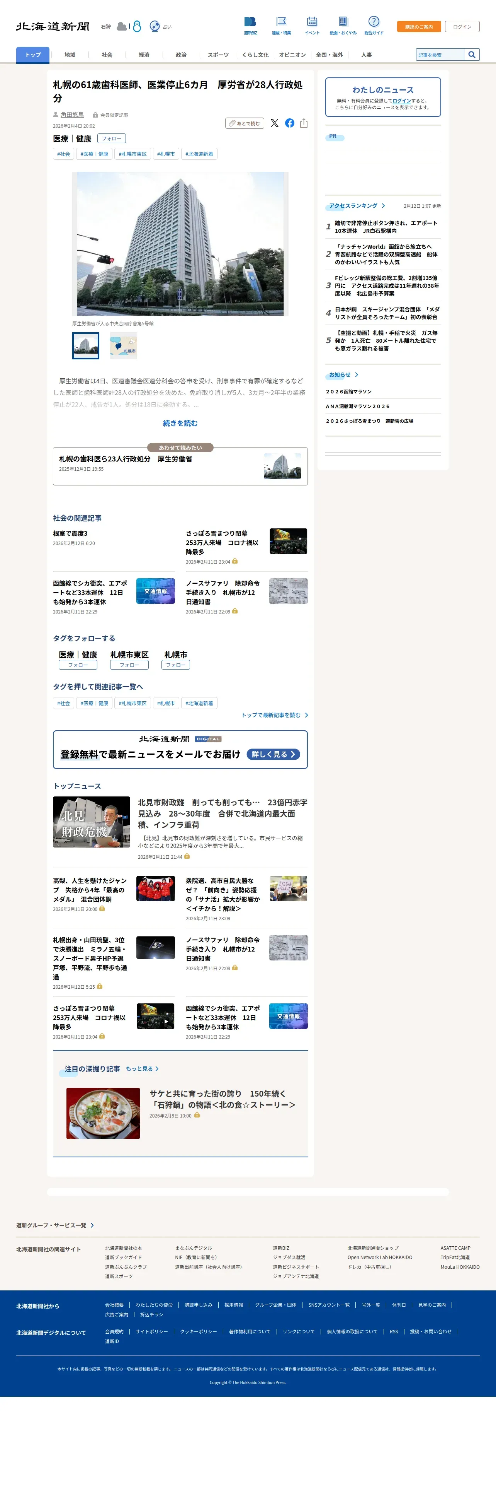Open ２０２６函館マラソン notice
Screen dimensions: 496x1490
coord(349,391)
